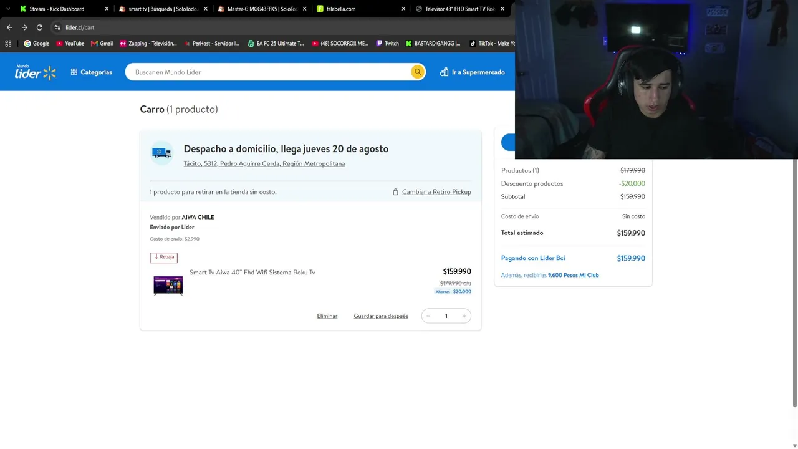Viewport: 798px width, 449px height.
Task: Click the delivery truck icon
Action: 161,153
